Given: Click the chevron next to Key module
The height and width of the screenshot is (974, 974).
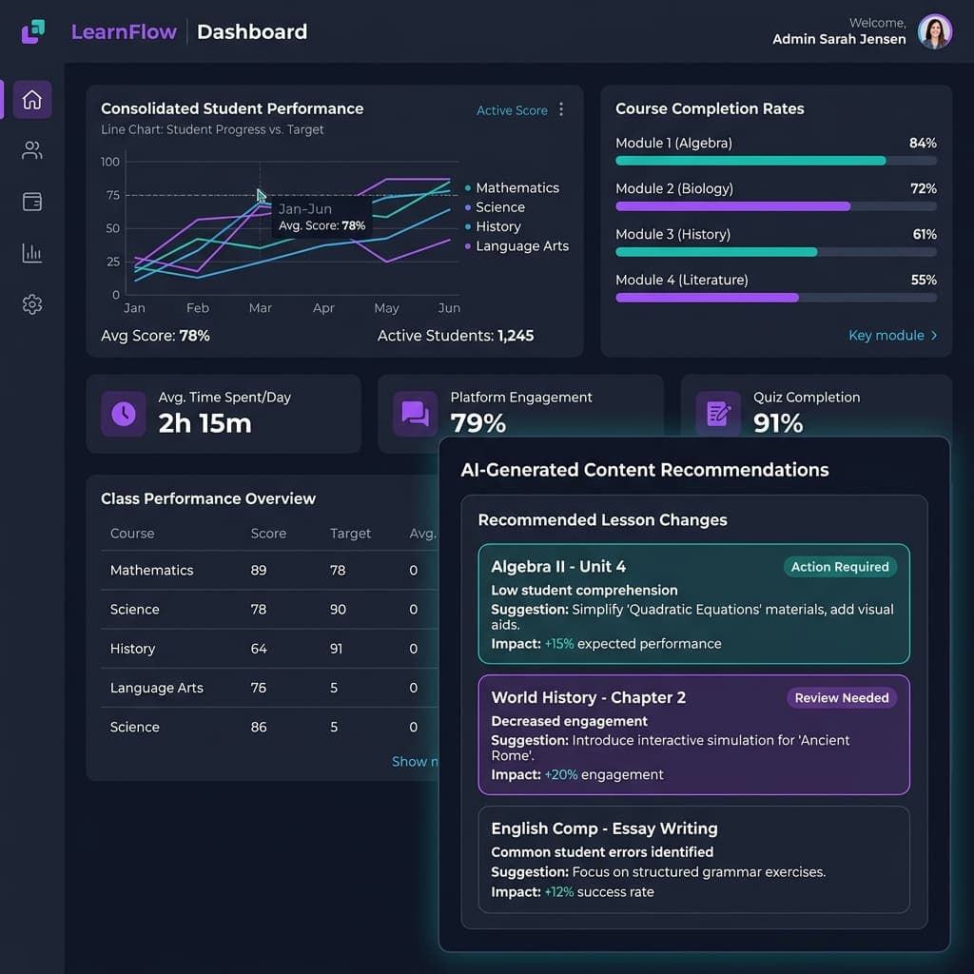Looking at the screenshot, I should click(934, 336).
